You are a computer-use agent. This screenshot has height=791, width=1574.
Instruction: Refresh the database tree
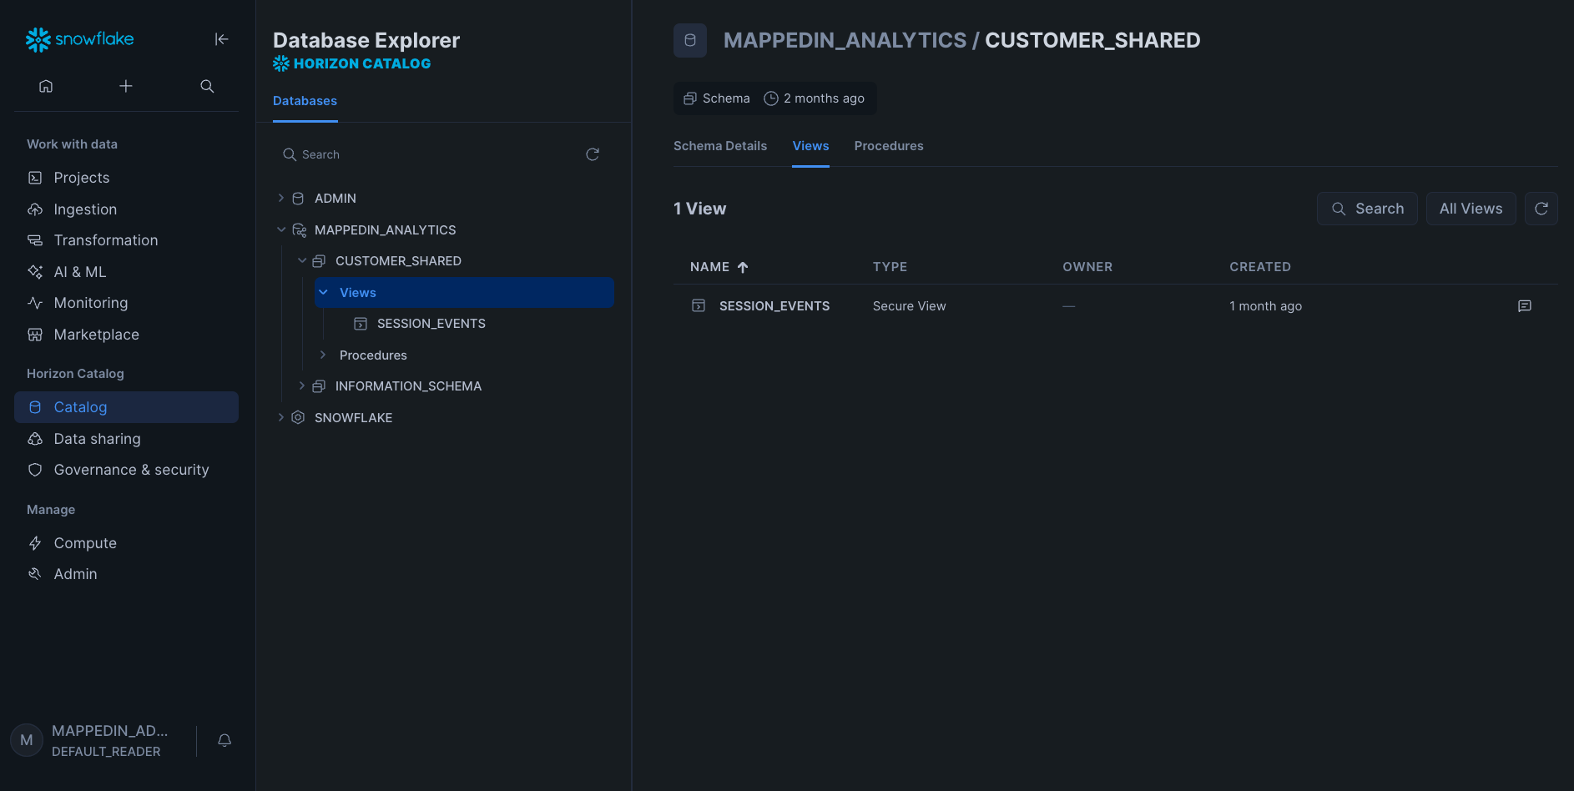coord(593,154)
